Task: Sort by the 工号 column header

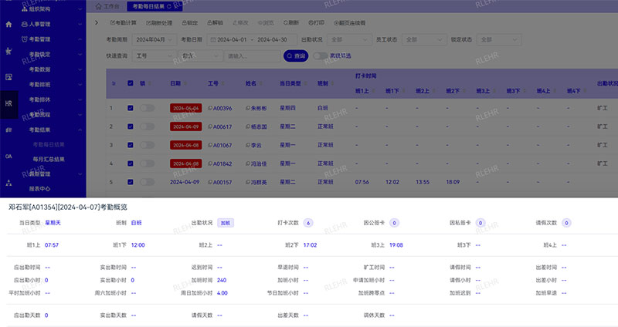Action: click(216, 83)
